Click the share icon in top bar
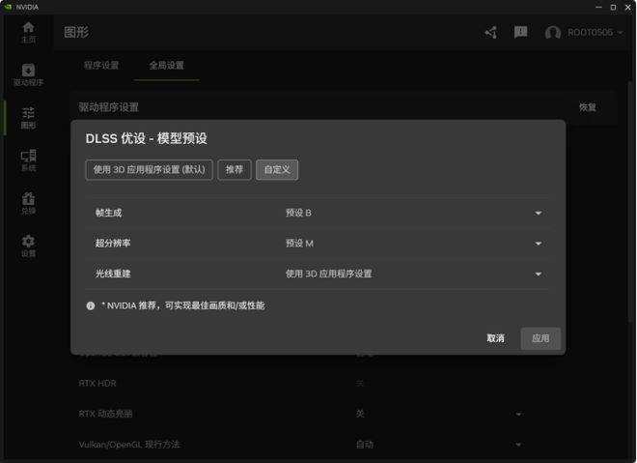 (490, 33)
